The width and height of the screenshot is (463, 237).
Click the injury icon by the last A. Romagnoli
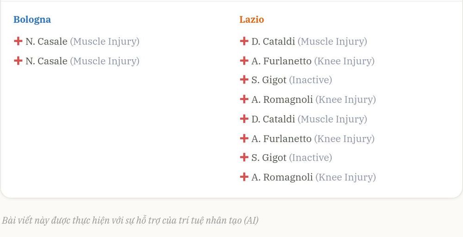(244, 177)
